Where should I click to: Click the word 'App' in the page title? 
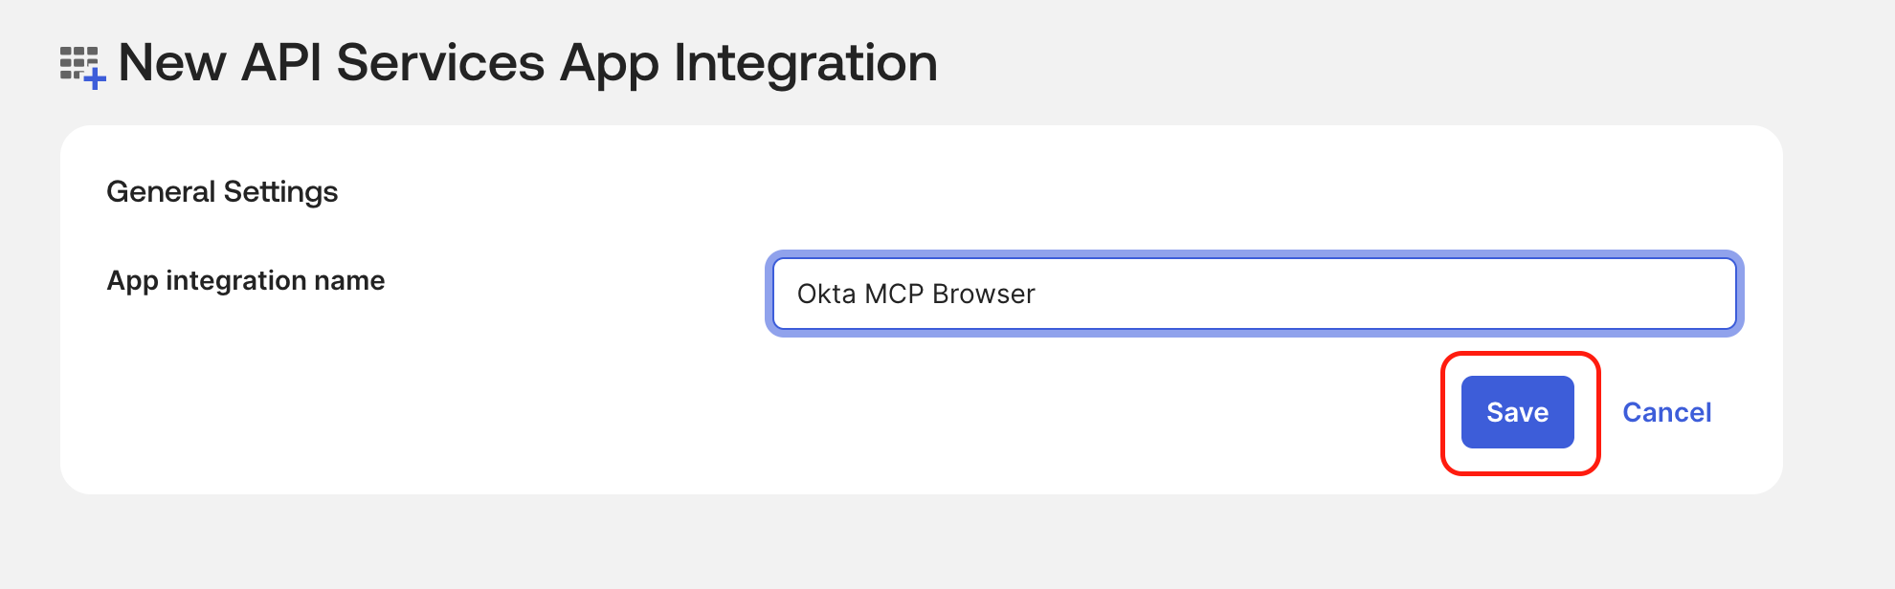[x=610, y=63]
